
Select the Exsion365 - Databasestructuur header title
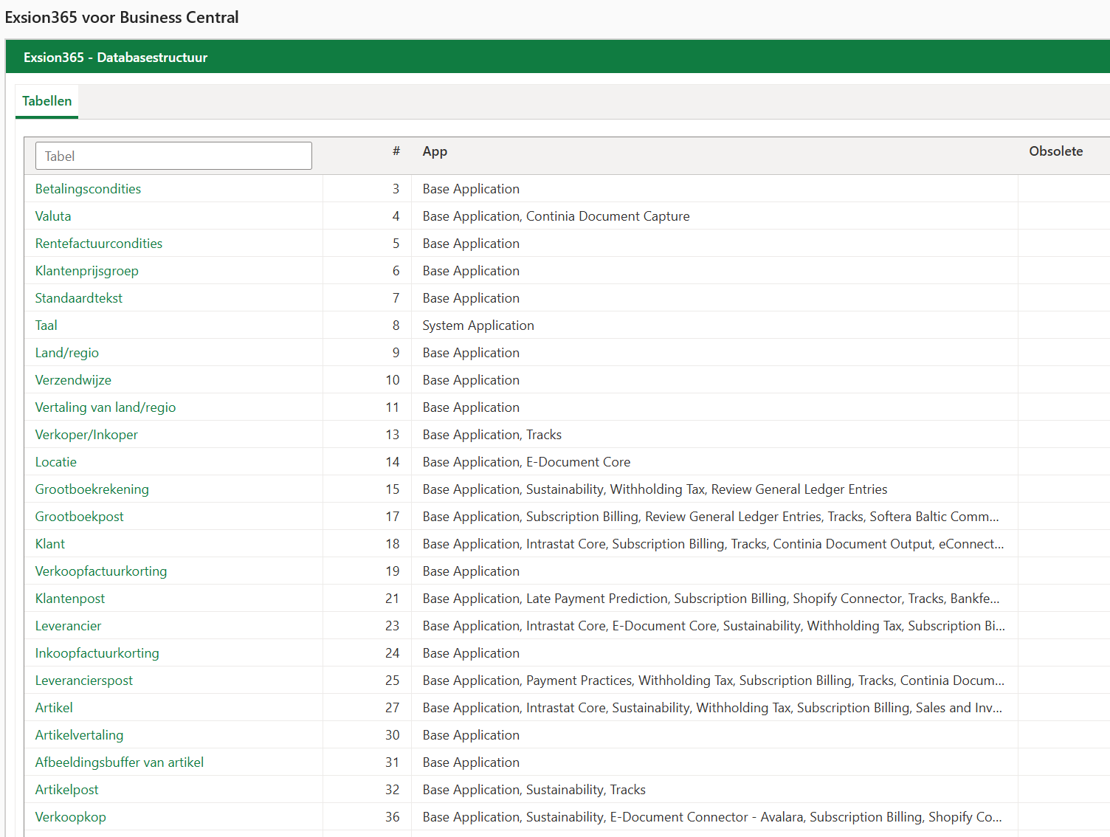115,58
